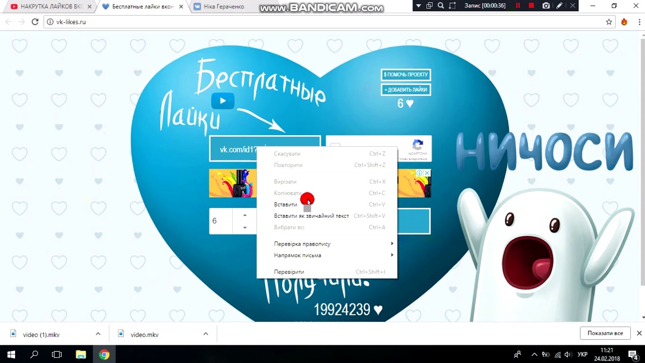
Task: Open the People icon in system tray
Action: point(517,354)
